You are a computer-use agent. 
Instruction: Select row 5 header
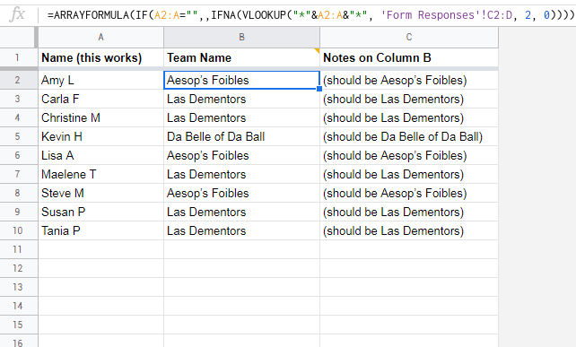coord(17,136)
